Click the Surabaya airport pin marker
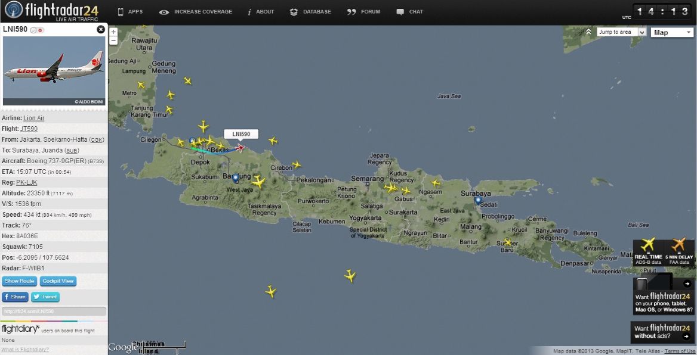The height and width of the screenshot is (355, 697). pos(478,200)
